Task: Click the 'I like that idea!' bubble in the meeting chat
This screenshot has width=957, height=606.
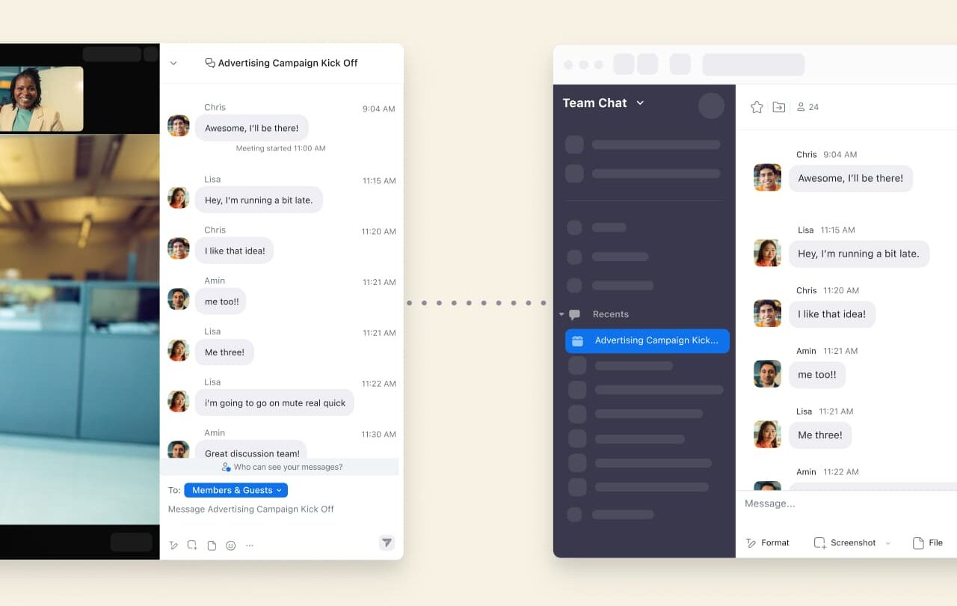Action: pyautogui.click(x=235, y=251)
